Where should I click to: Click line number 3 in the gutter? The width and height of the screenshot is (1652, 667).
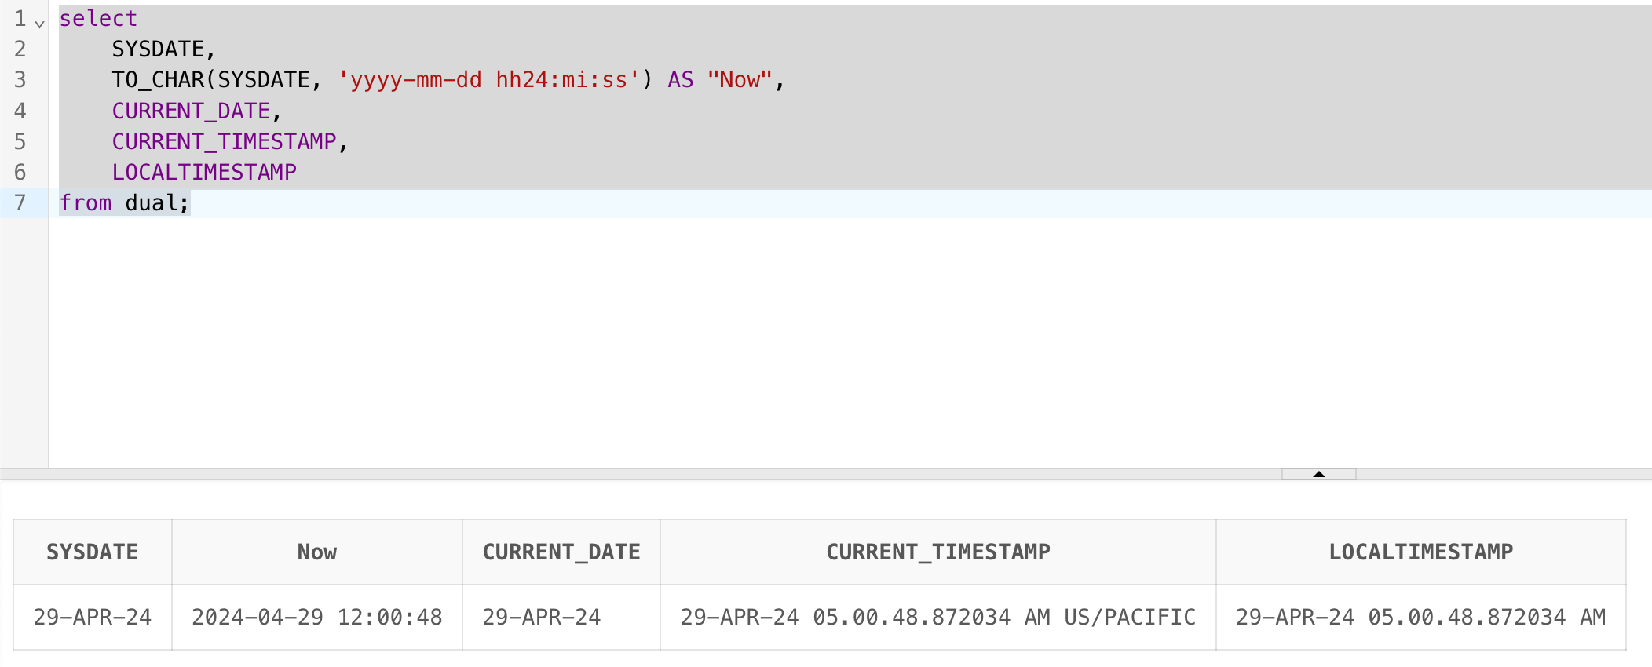tap(20, 80)
